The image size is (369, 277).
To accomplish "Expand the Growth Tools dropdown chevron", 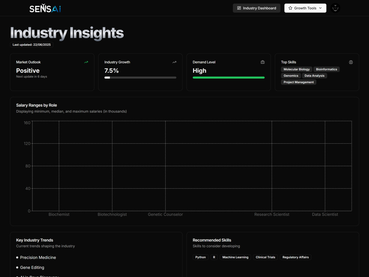I will pos(320,8).
